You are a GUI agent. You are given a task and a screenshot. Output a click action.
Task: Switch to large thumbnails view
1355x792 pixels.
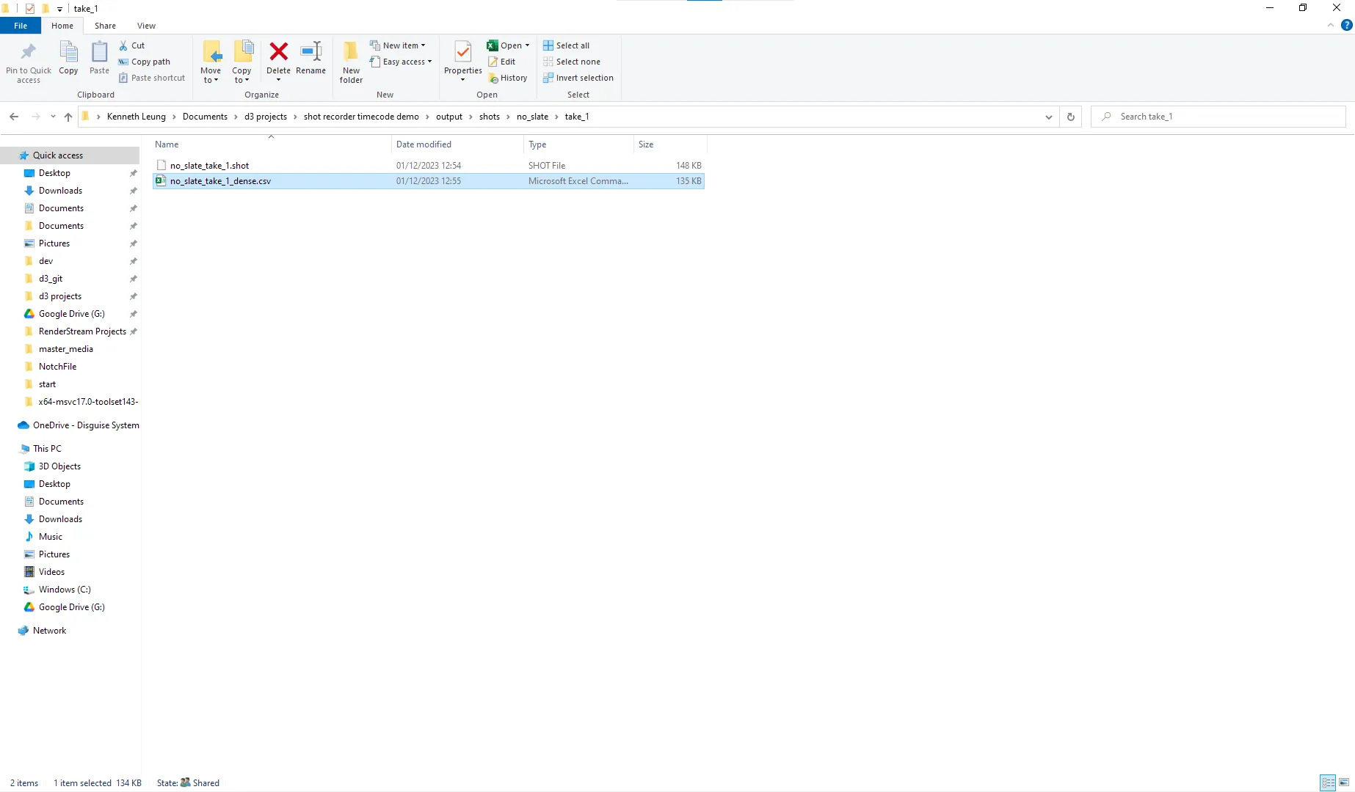1344,782
